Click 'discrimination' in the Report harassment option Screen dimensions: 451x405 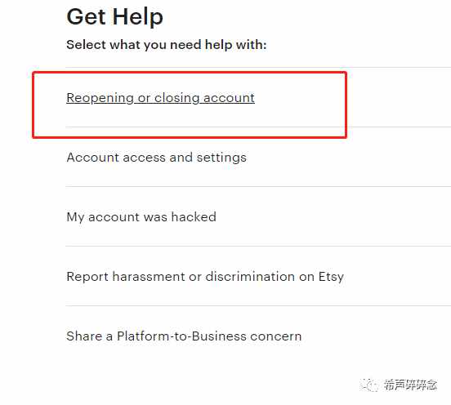(x=250, y=277)
